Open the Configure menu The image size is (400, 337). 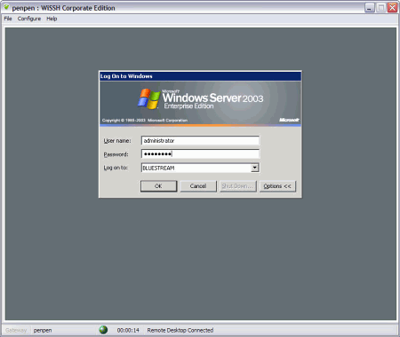pos(29,19)
